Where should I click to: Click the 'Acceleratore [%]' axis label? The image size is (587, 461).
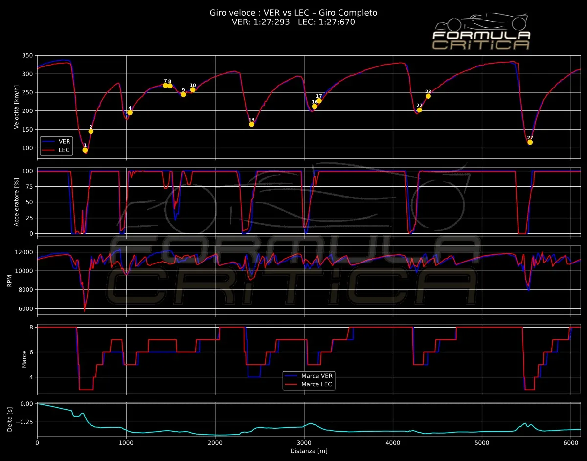[17, 201]
